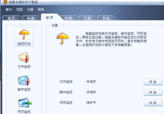This screenshot has height=114, width=164.
Task: Click 关闭 button for 网页监控
Action: [153, 103]
